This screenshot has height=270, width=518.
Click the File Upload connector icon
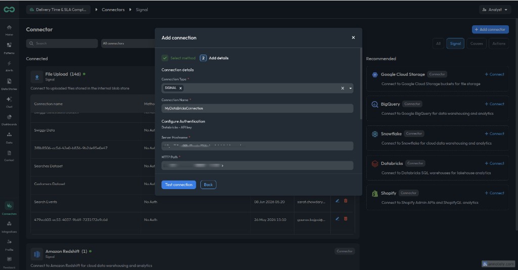(x=37, y=77)
